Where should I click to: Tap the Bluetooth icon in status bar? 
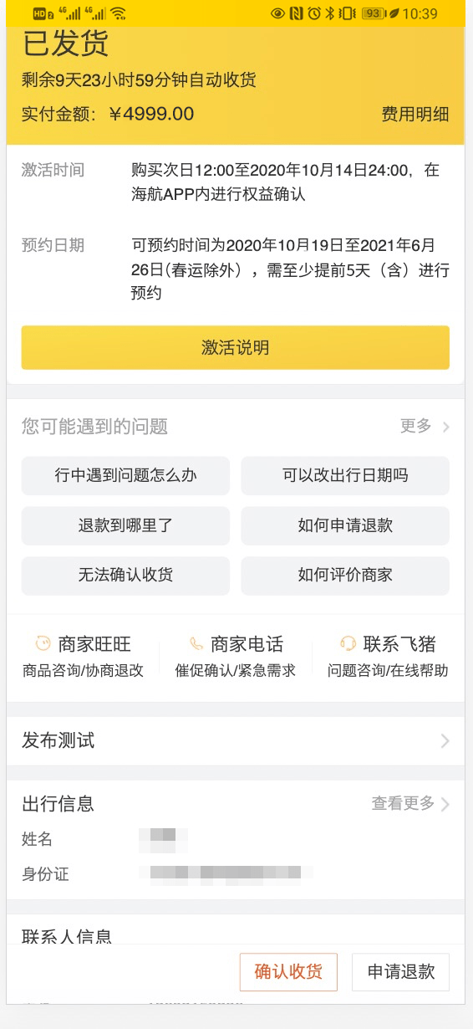(329, 13)
